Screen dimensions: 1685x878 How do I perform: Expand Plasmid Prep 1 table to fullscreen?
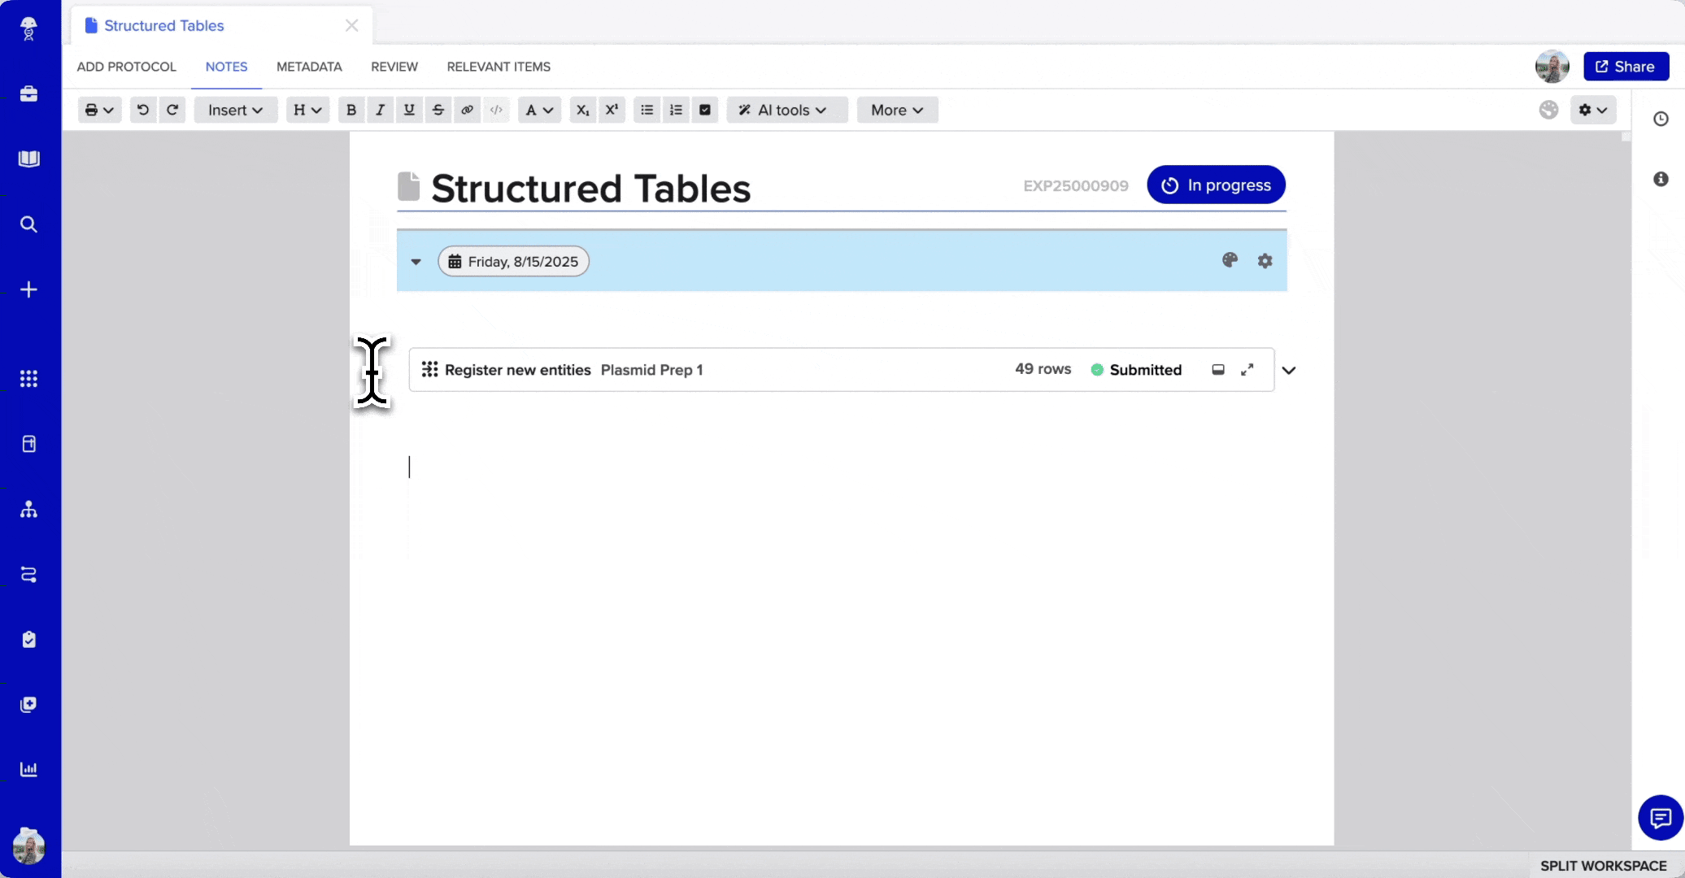1247,369
